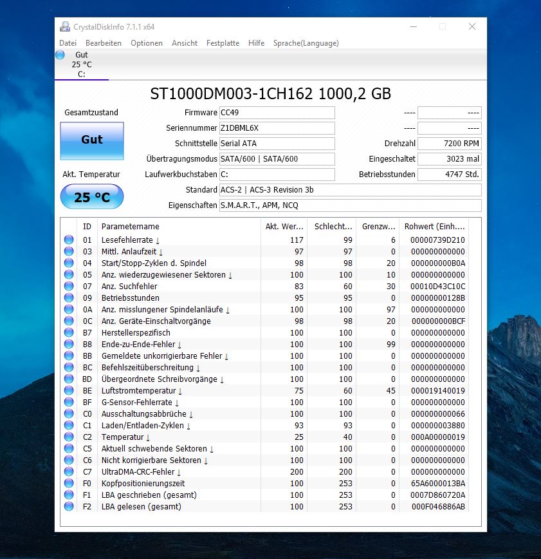The image size is (541, 559).
Task: Click status icon of LBA gelesen row
Action: coord(69,506)
